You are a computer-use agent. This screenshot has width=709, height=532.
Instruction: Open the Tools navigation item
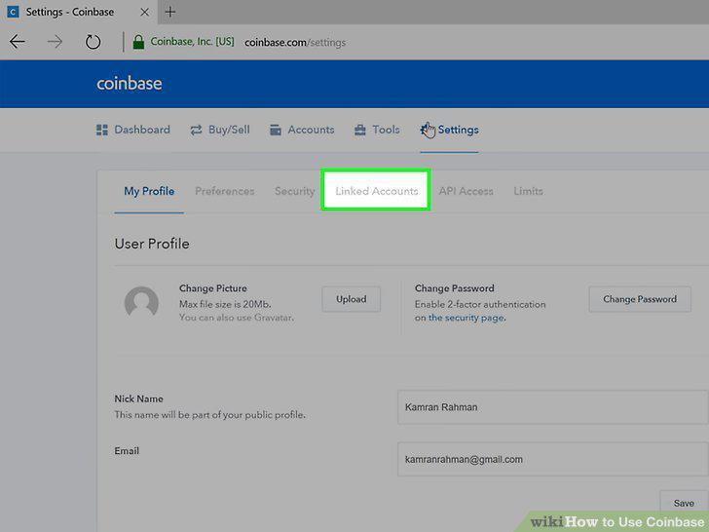point(377,130)
